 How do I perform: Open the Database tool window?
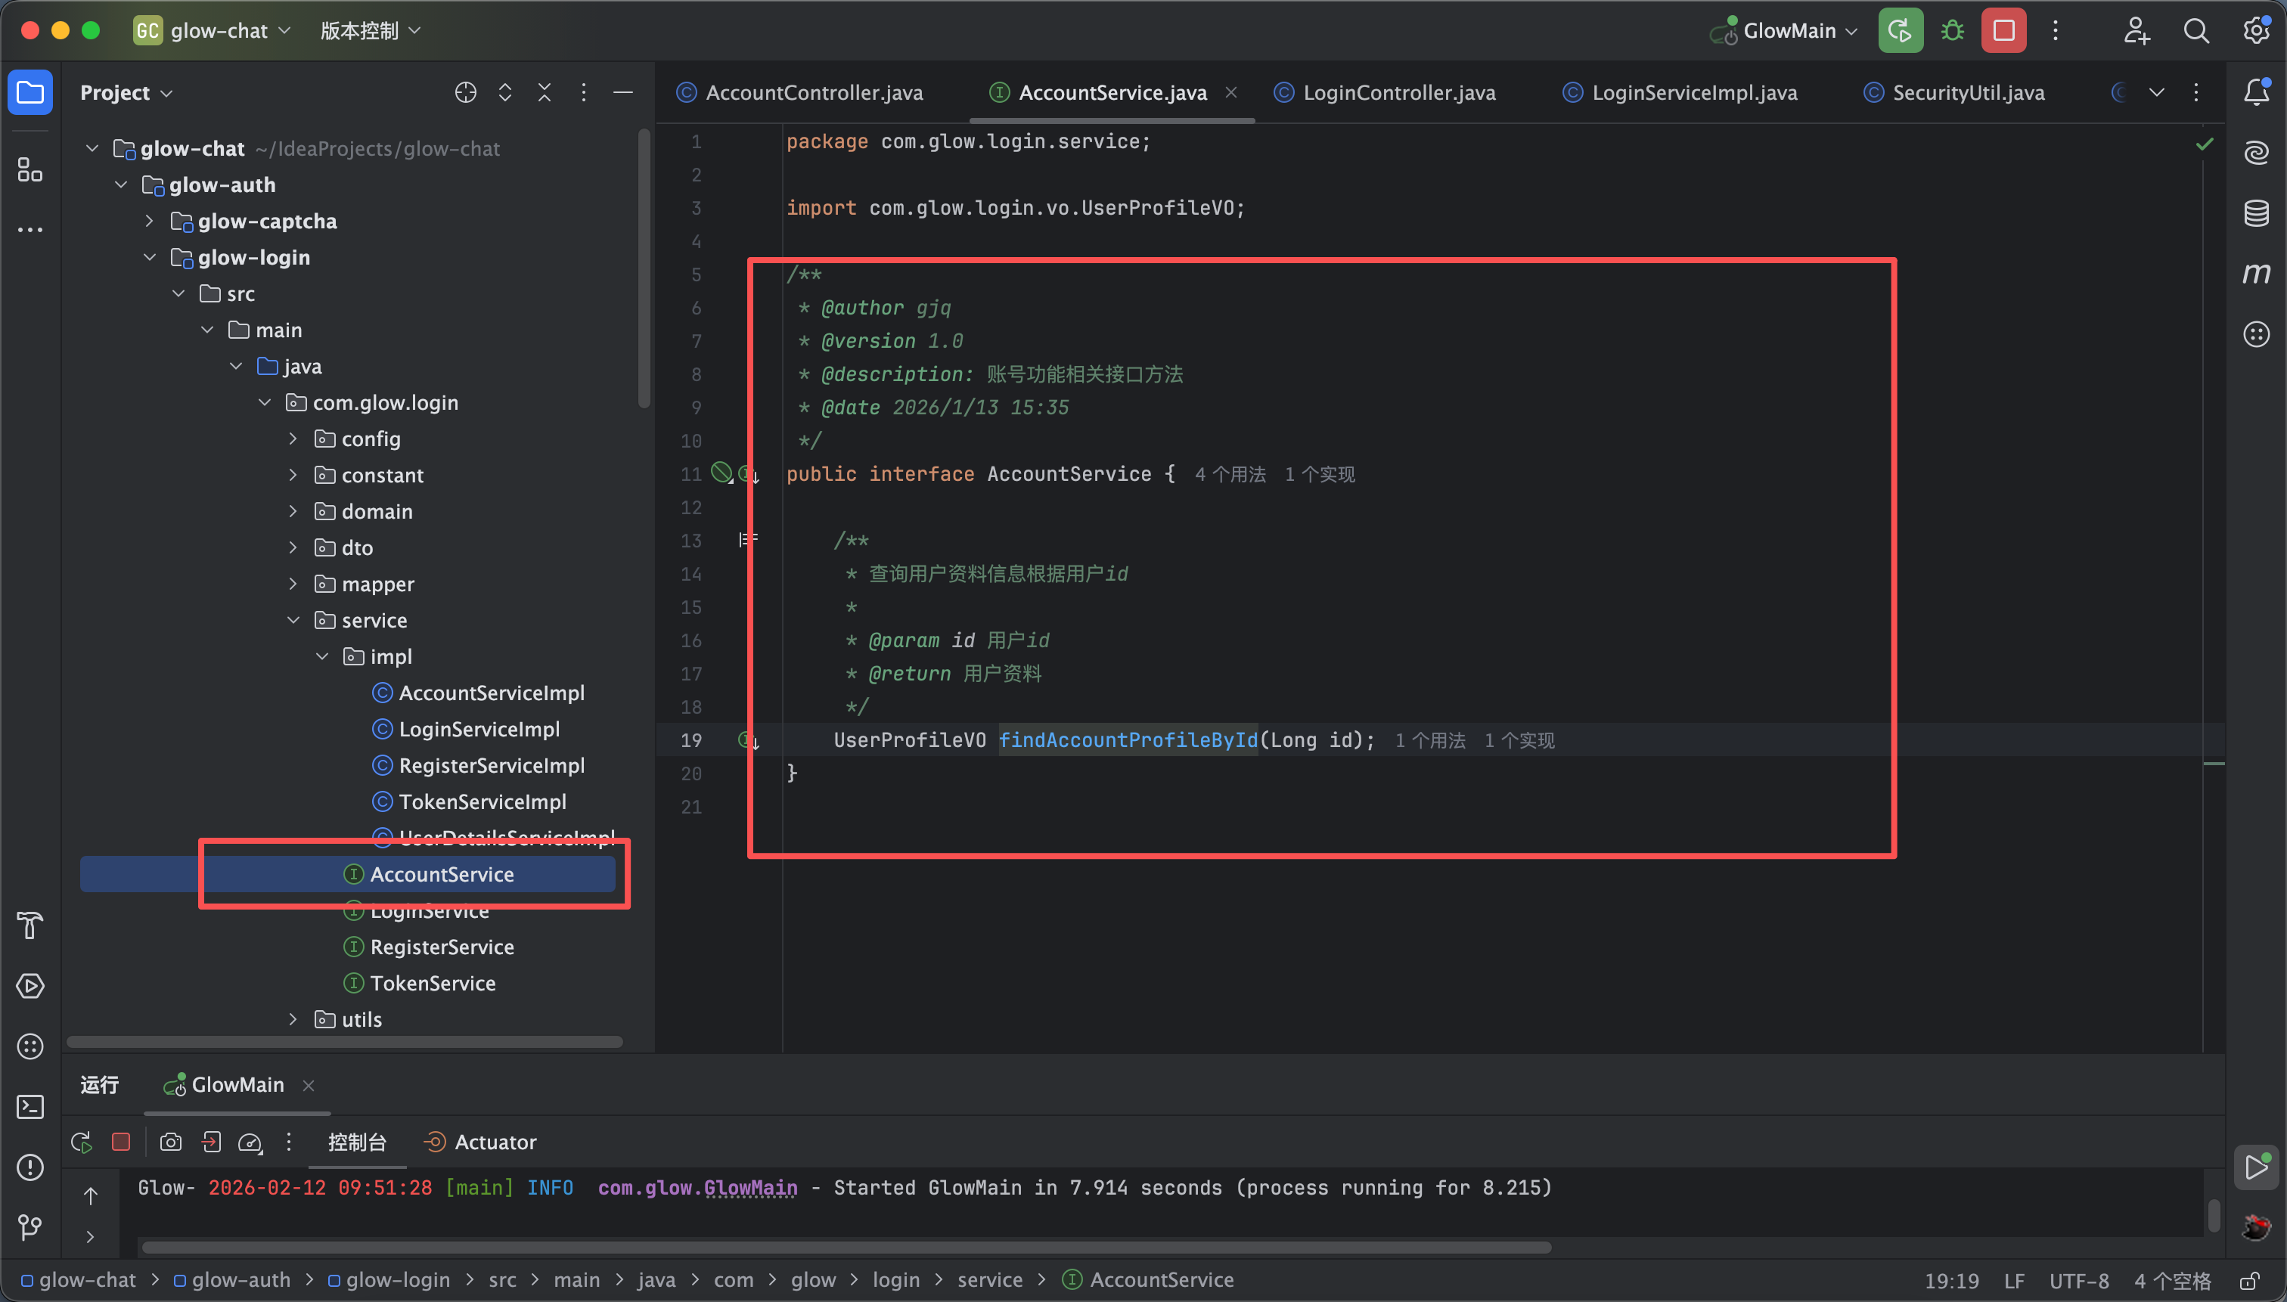pyautogui.click(x=2256, y=212)
